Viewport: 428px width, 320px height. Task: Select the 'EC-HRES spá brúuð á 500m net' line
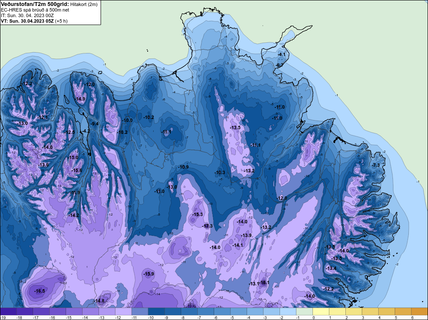[x=35, y=10]
